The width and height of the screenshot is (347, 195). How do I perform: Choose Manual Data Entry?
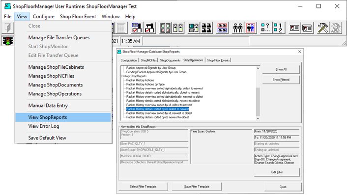click(63, 106)
